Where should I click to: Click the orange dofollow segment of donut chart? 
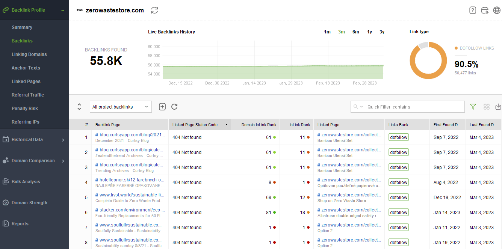(x=428, y=77)
